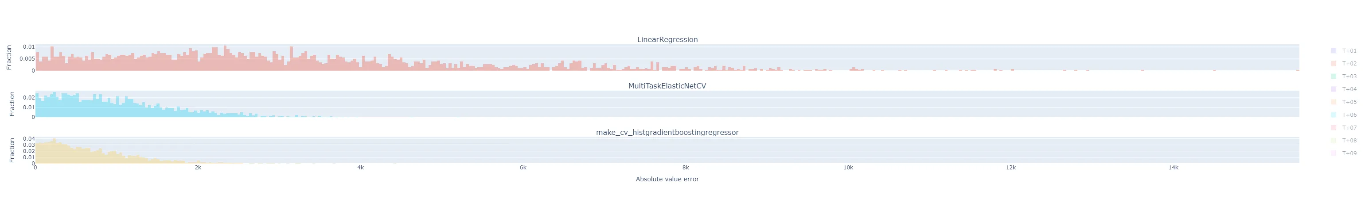
Task: Click the 4k x-axis tick label
Action: 360,168
